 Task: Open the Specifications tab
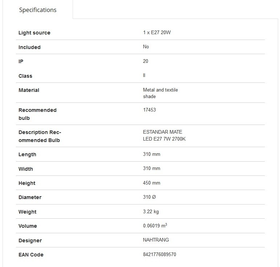click(x=38, y=10)
